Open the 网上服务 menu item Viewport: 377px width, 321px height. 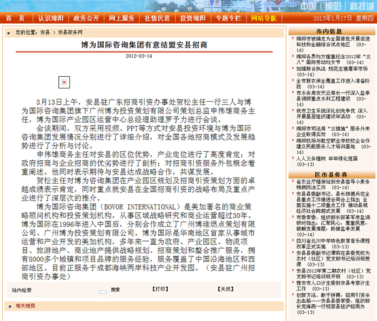tap(122, 18)
